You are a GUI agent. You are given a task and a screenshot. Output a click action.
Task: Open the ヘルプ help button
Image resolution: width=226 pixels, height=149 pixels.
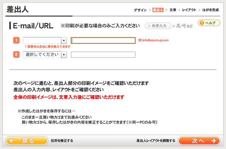pyautogui.click(x=209, y=23)
